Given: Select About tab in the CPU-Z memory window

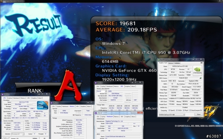Looking at the screenshot, I should (89, 107).
